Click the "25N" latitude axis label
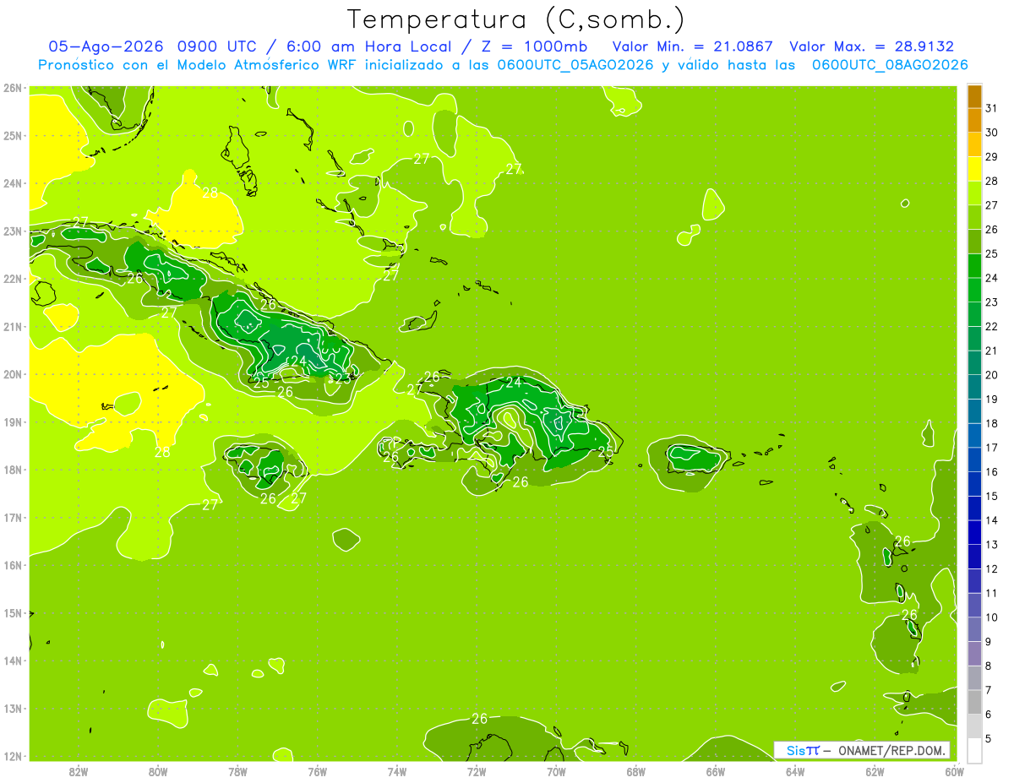The image size is (1014, 783). pyautogui.click(x=13, y=136)
